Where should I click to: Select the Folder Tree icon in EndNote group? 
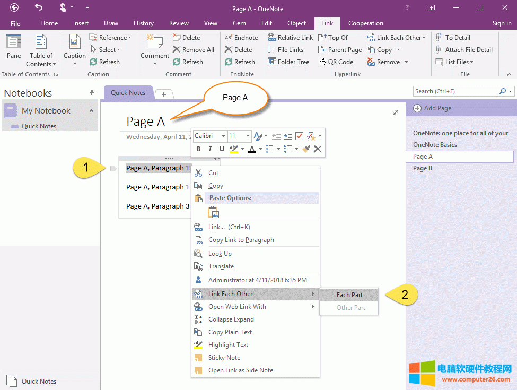click(x=288, y=62)
